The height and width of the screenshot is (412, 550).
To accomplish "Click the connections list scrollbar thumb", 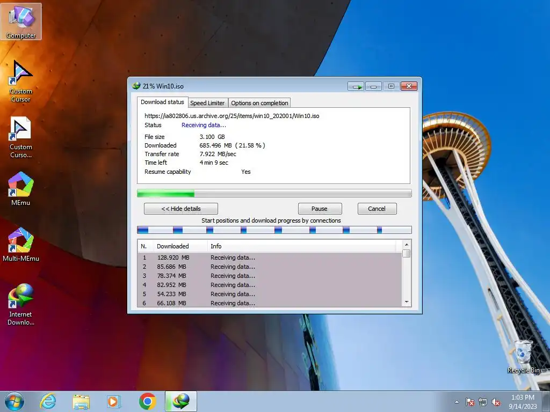I will click(x=407, y=254).
